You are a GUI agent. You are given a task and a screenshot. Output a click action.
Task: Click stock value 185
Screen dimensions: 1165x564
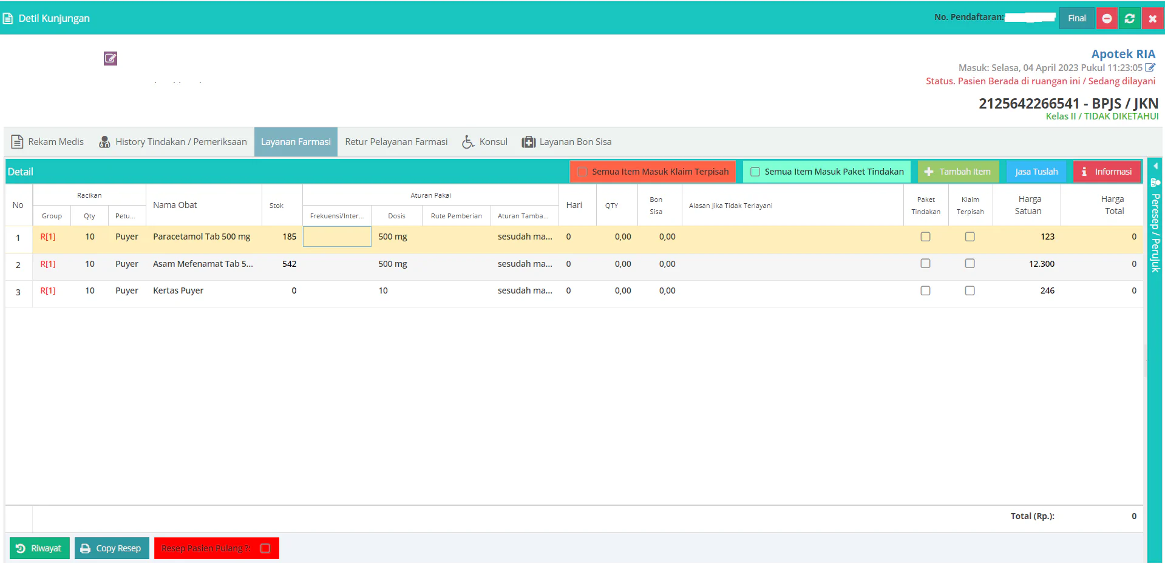[x=289, y=237]
